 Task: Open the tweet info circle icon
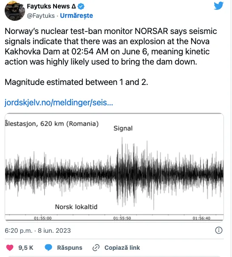pos(219,230)
